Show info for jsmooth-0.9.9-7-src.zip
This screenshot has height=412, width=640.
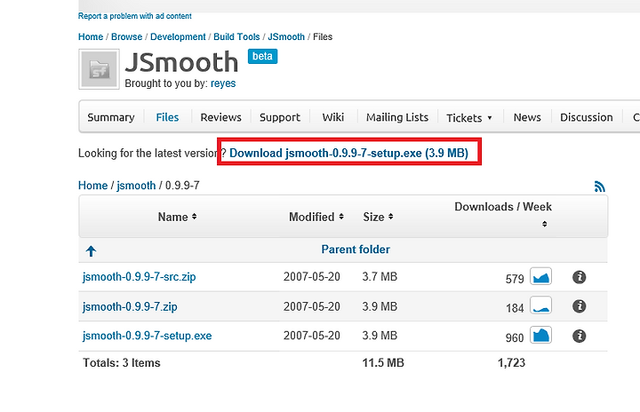(x=580, y=277)
